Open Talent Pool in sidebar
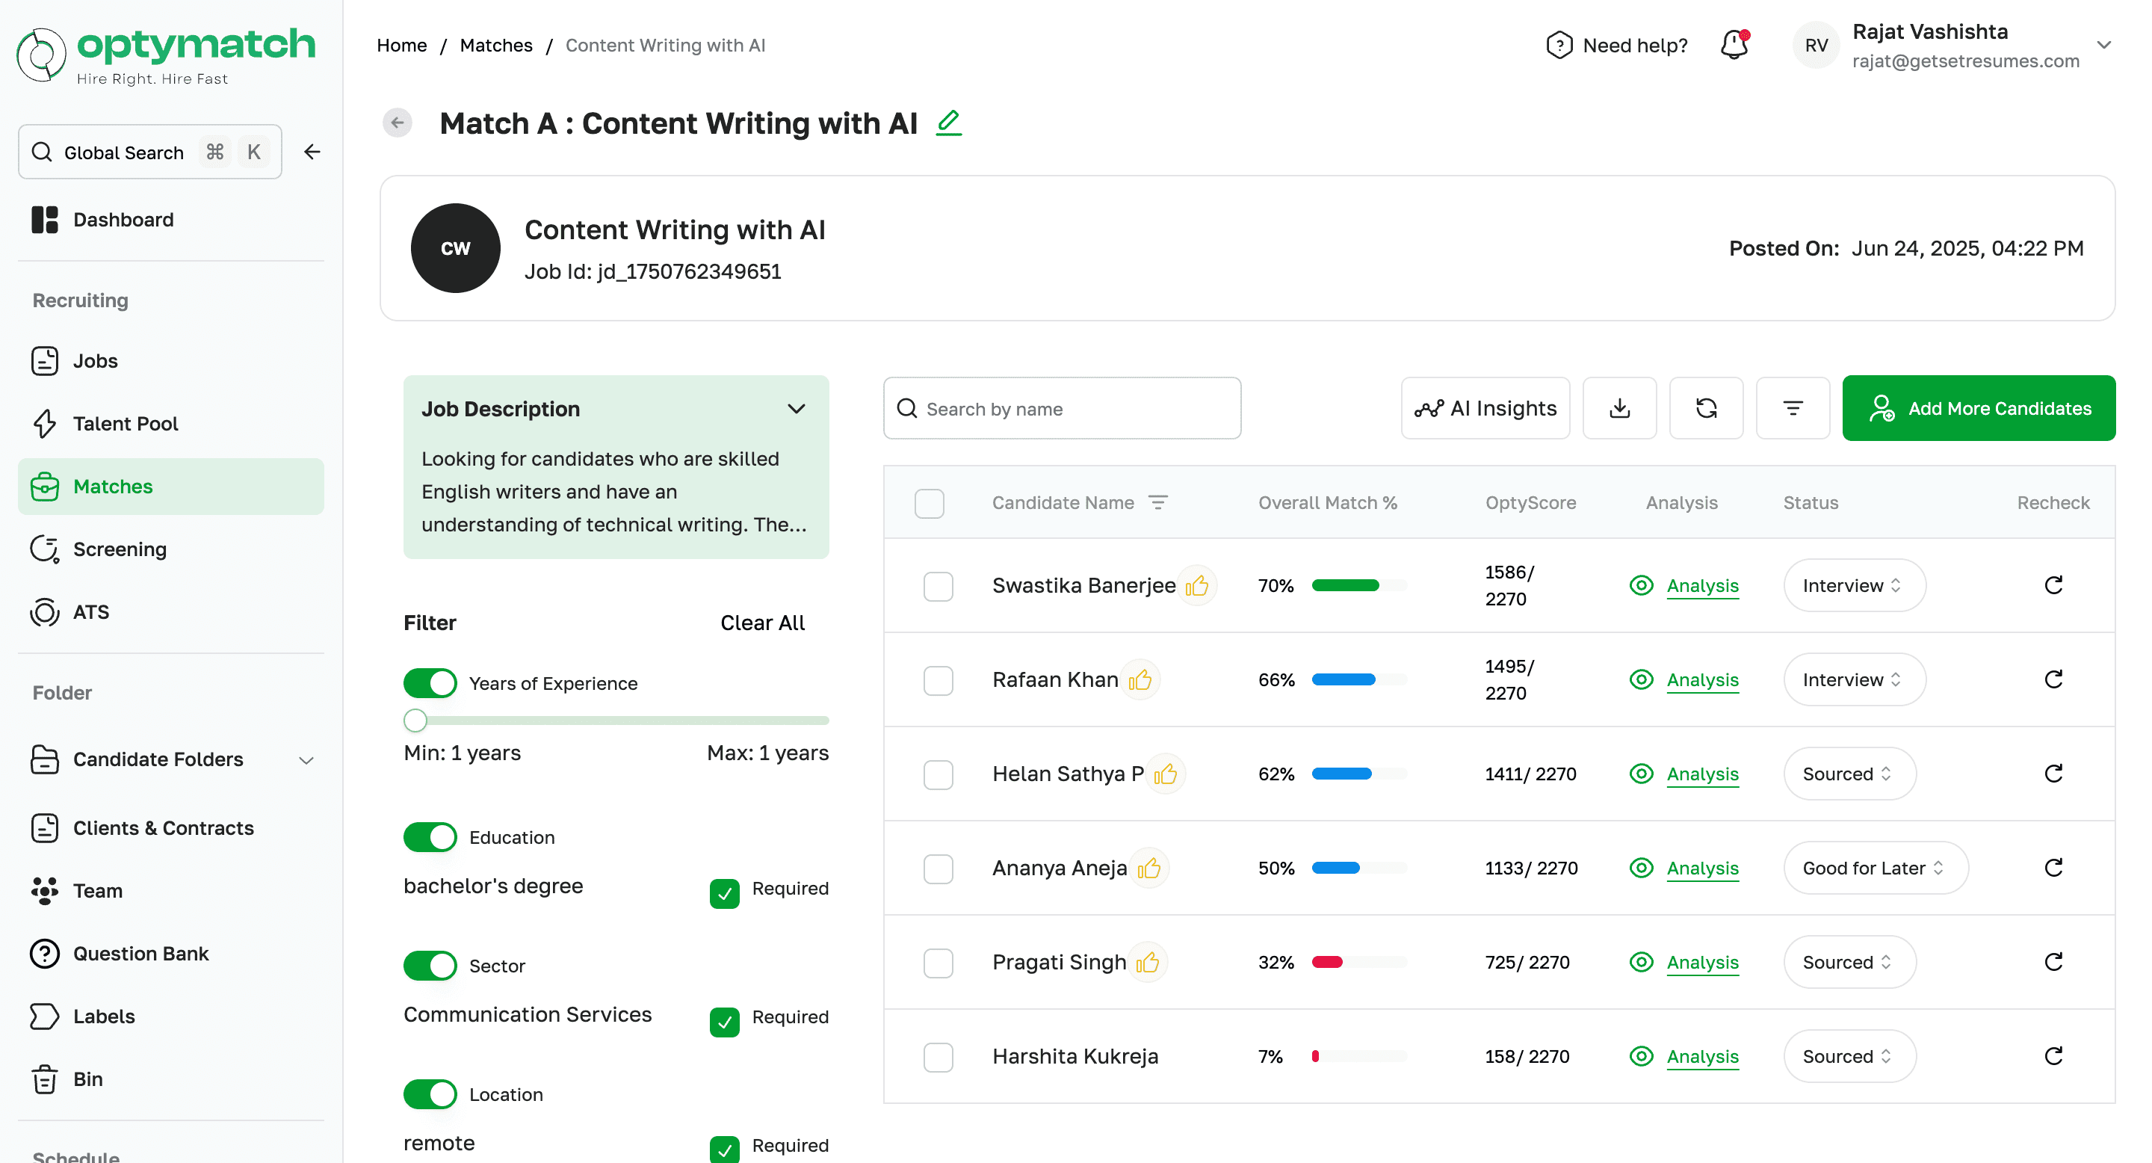2152x1163 pixels. (x=126, y=424)
